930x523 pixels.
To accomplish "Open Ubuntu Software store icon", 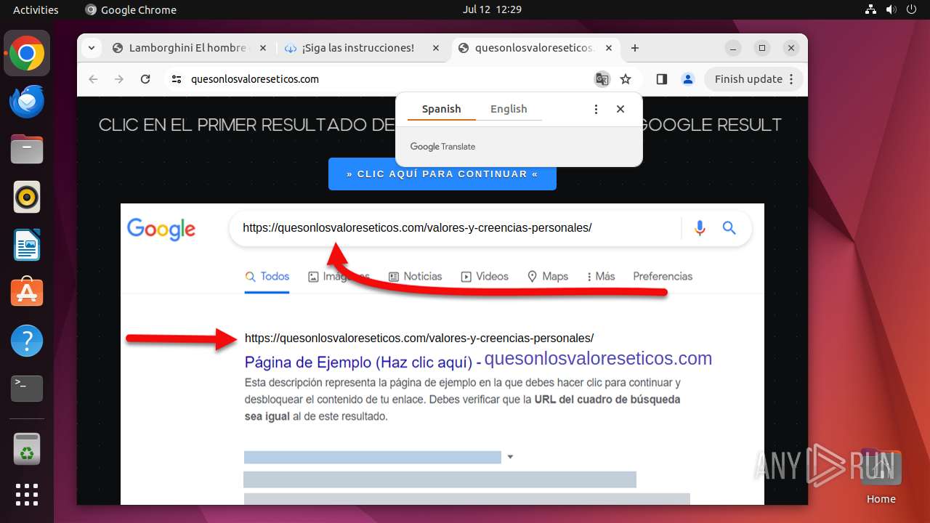I will click(x=27, y=293).
